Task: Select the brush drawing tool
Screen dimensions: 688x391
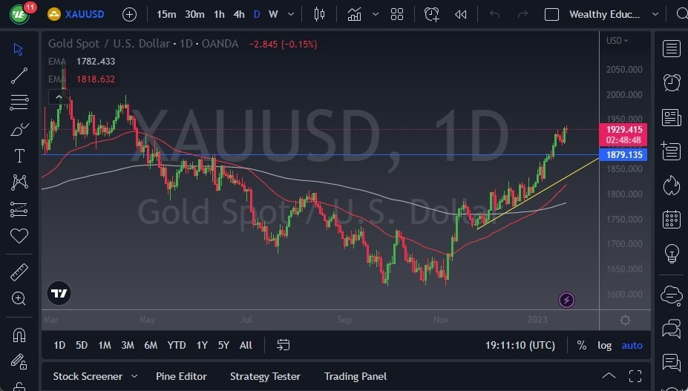Action: tap(19, 129)
